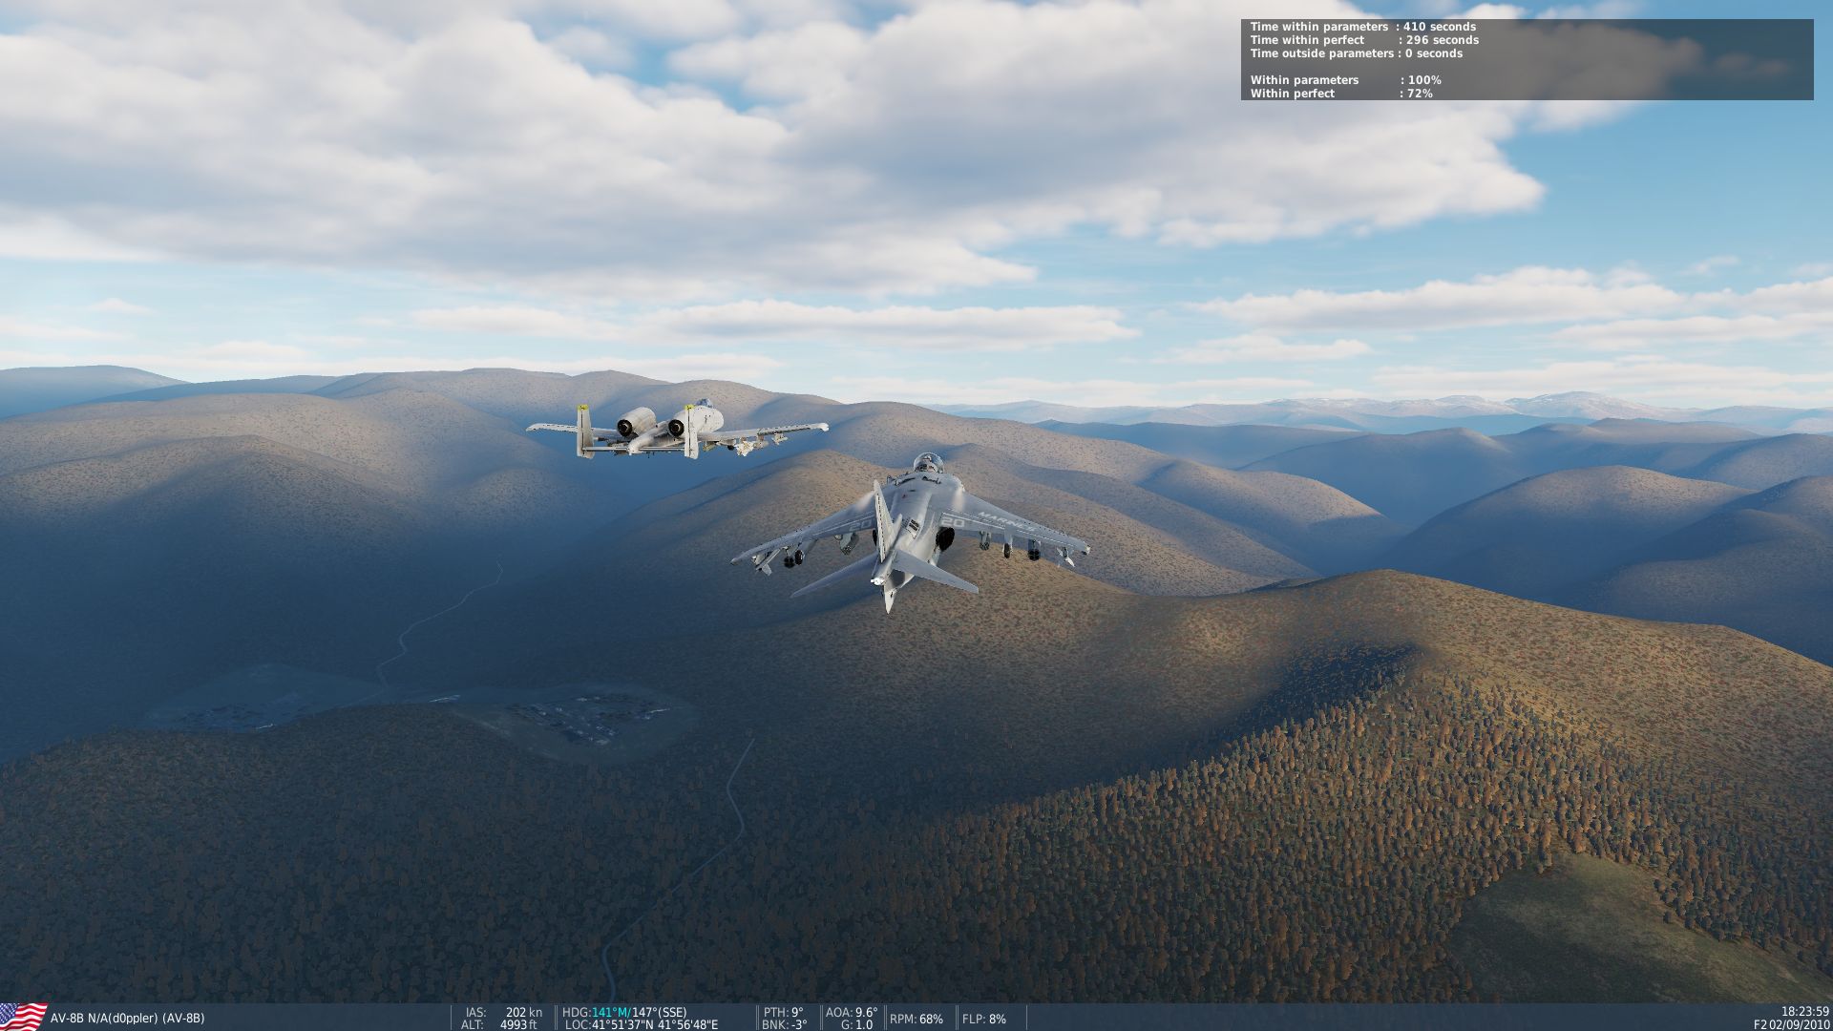This screenshot has width=1833, height=1031.
Task: Click the ALT 4993 ft altitude readout
Action: 499,1024
